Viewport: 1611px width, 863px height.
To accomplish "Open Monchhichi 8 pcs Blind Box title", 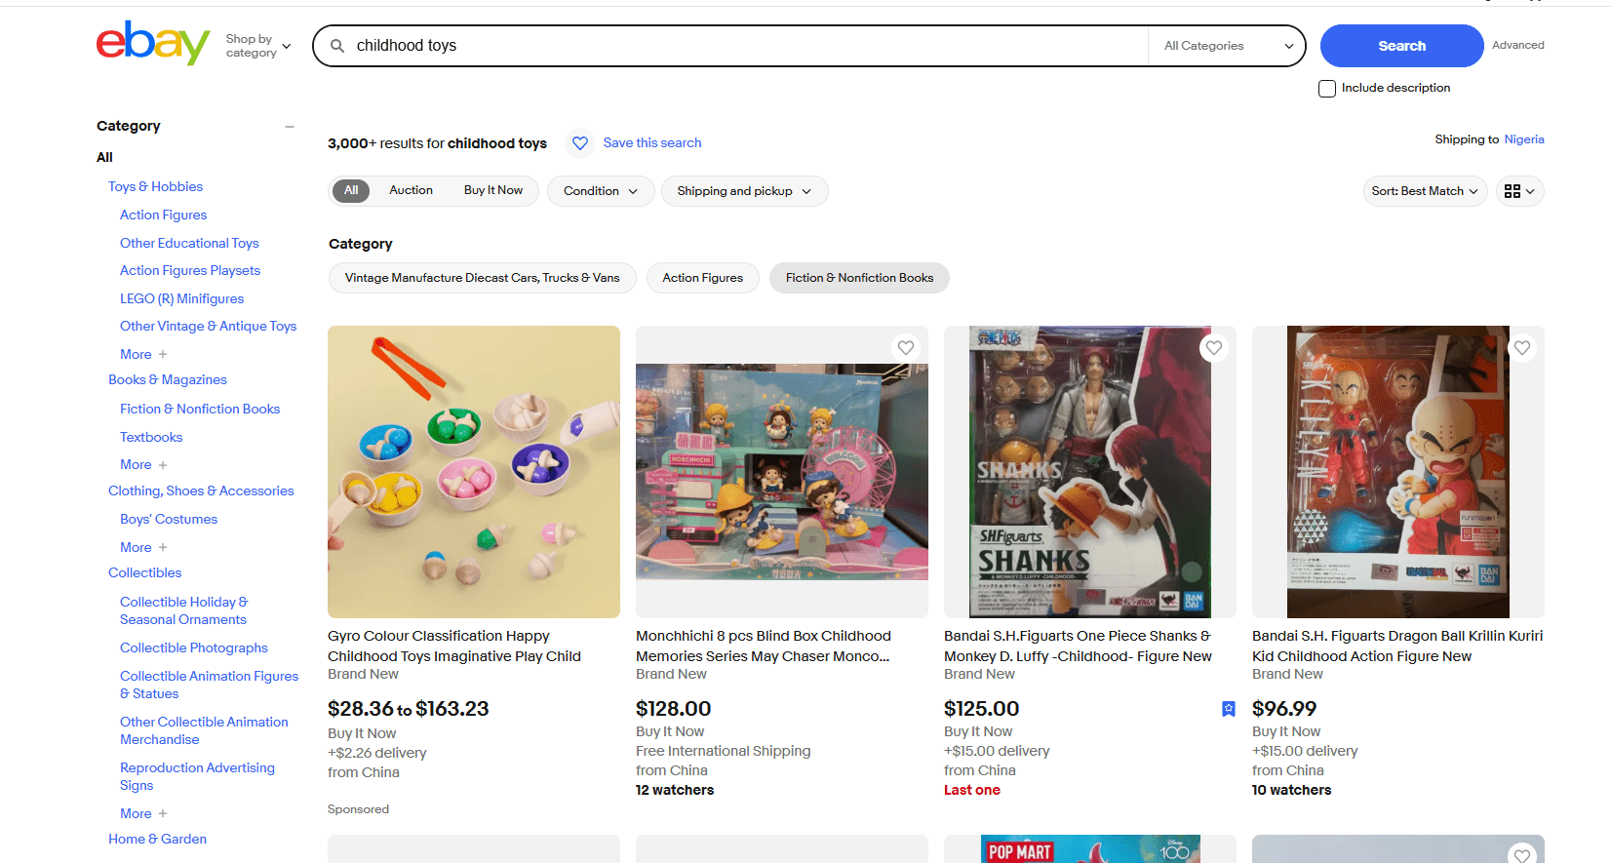I will click(764, 646).
